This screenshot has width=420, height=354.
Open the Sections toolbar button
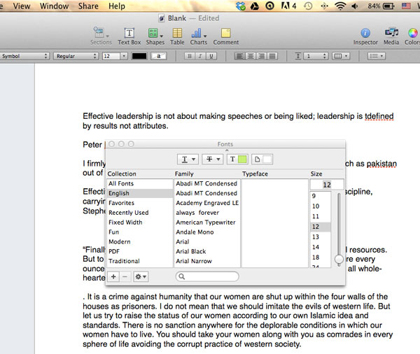tap(101, 36)
